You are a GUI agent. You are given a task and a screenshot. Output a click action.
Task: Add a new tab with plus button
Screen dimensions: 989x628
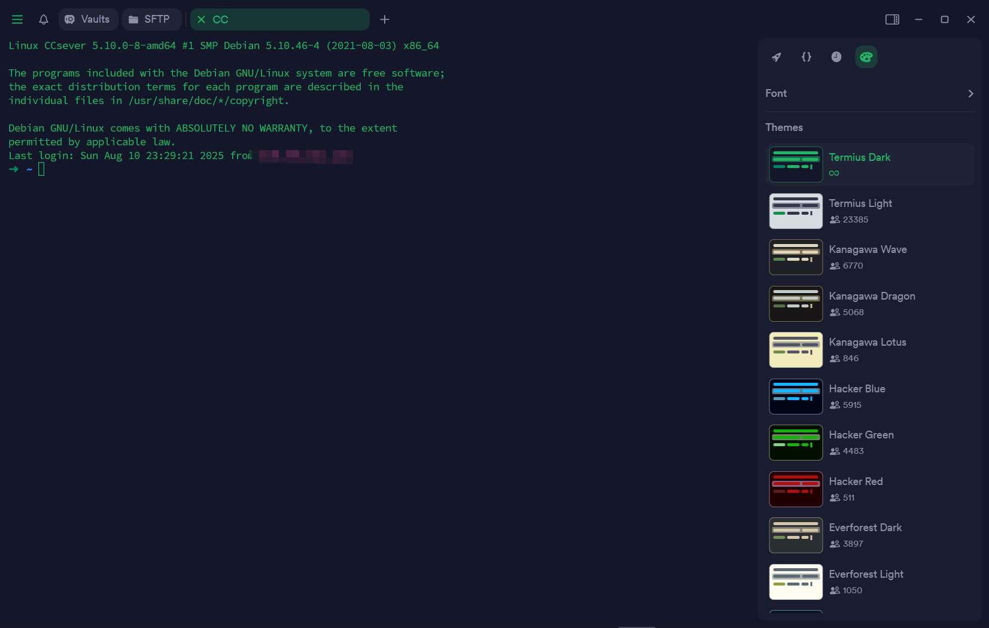pos(385,20)
